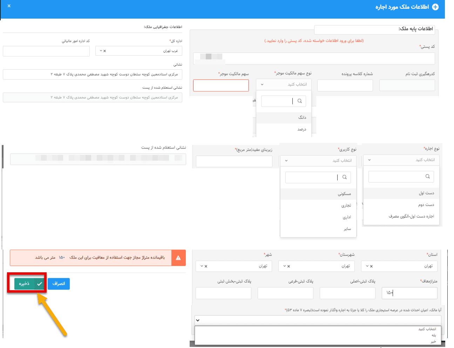The height and width of the screenshot is (348, 454).
Task: Click the شماره کلاسه پرونده field
Action: pos(345,86)
